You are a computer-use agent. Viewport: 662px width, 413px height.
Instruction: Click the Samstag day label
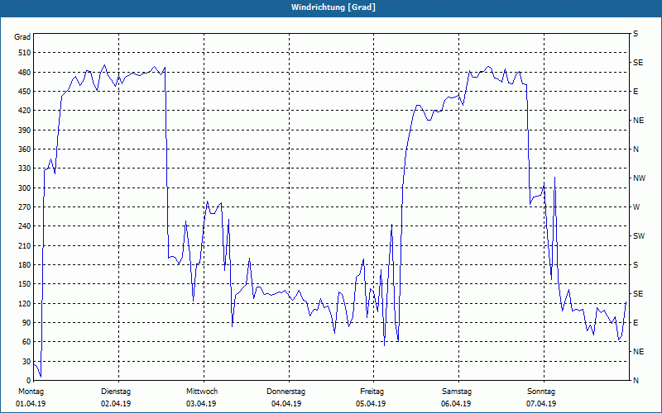coord(457,392)
